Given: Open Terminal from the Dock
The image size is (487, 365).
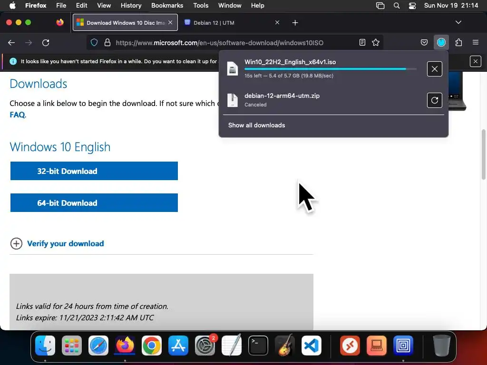Looking at the screenshot, I should pyautogui.click(x=258, y=346).
